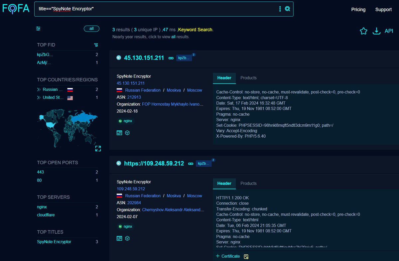Viewport: 399px width, 261px height.
Task: Switch to Products tab in second result
Action: pyautogui.click(x=248, y=184)
